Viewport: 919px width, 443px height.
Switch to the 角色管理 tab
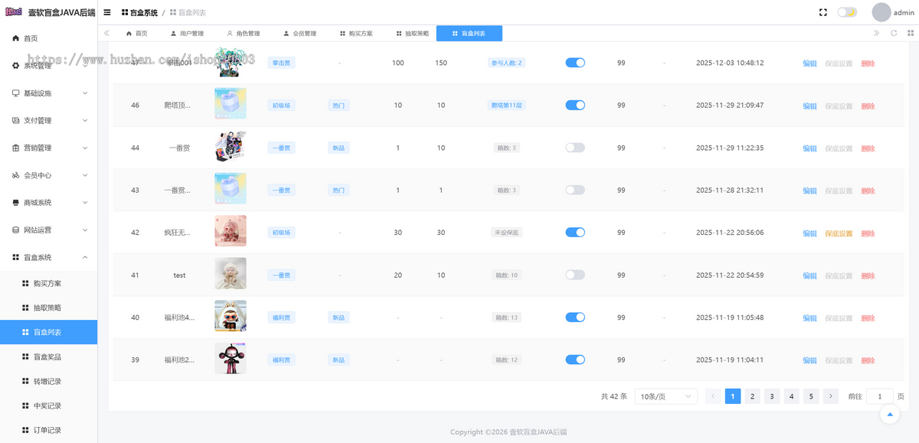click(244, 34)
